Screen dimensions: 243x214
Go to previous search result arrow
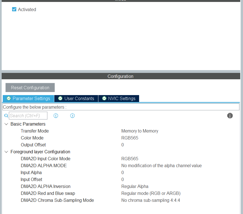click(56, 116)
